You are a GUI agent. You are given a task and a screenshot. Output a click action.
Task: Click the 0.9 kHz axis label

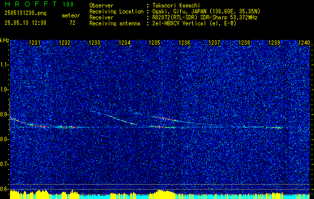pyautogui.click(x=4, y=114)
